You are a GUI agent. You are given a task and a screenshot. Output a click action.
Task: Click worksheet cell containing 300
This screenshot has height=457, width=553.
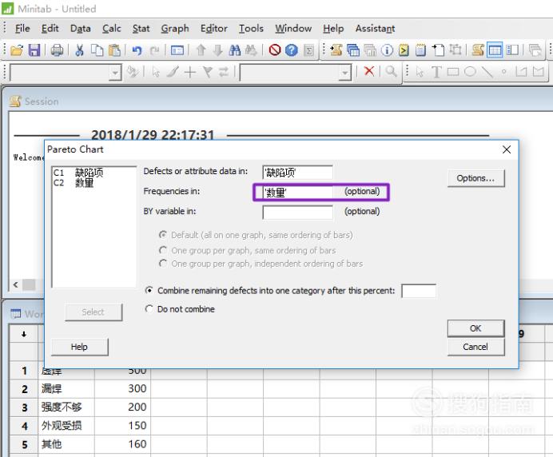123,388
